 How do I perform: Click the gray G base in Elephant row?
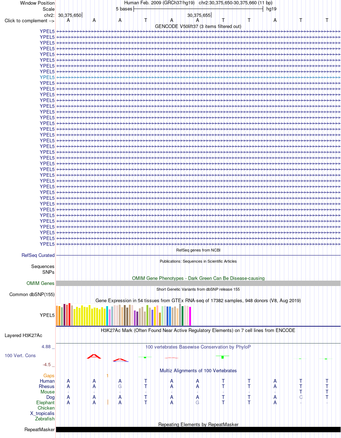(x=197, y=402)
